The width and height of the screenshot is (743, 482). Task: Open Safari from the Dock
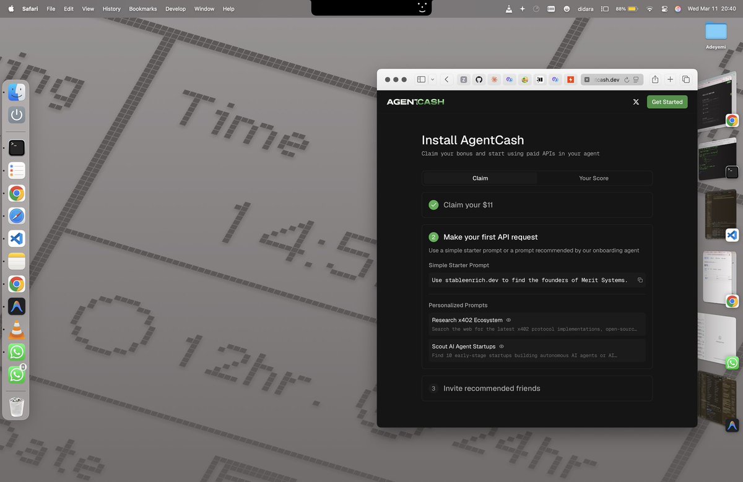17,216
